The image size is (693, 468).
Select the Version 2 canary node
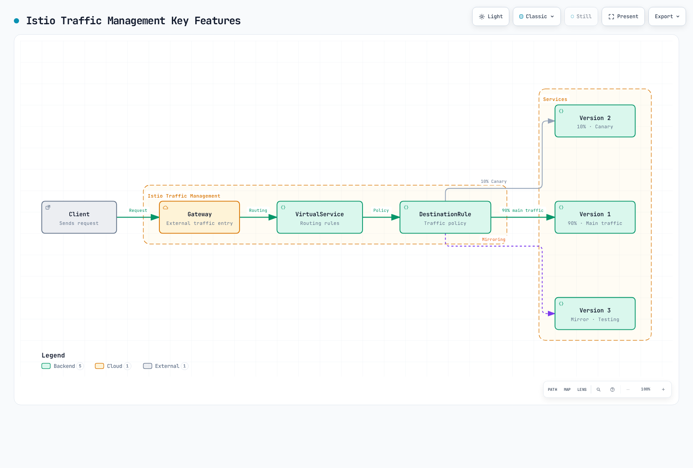(595, 121)
